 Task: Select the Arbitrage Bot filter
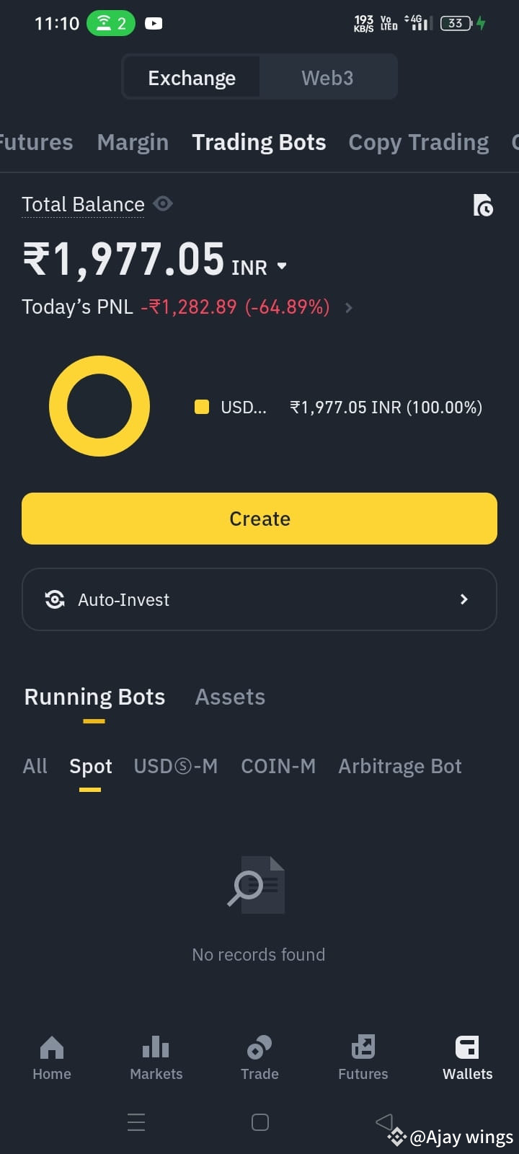399,766
